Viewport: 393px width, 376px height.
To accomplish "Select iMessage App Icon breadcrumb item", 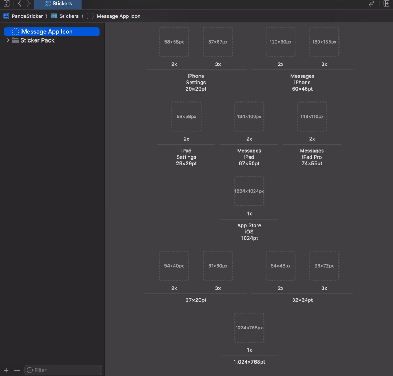I will (x=118, y=16).
